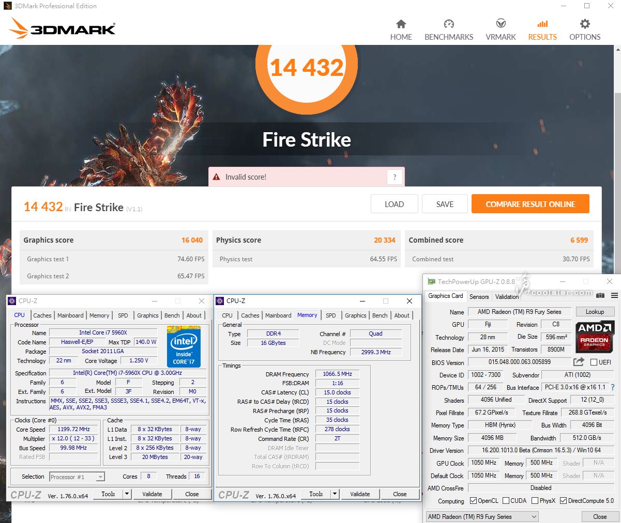Open the Options gear icon
The height and width of the screenshot is (523, 621).
click(585, 24)
